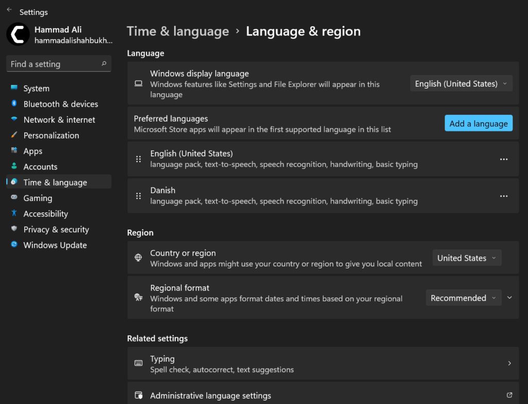Select Time & language in the sidebar

point(55,182)
